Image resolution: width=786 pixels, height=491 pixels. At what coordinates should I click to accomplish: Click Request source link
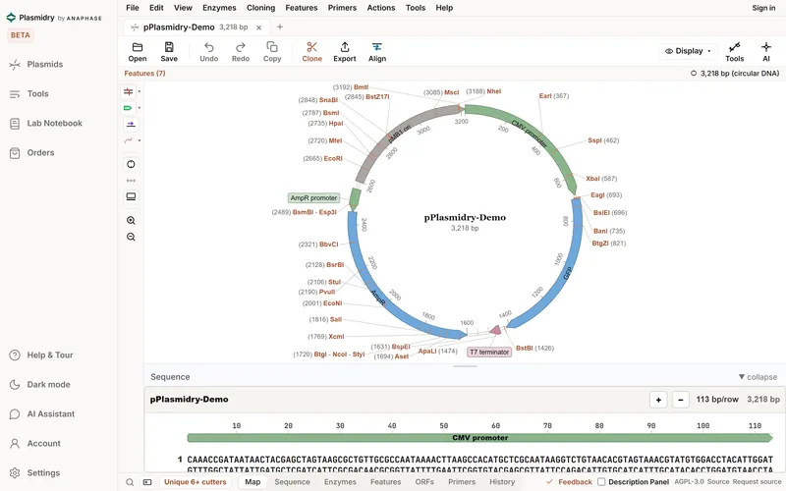point(757,482)
